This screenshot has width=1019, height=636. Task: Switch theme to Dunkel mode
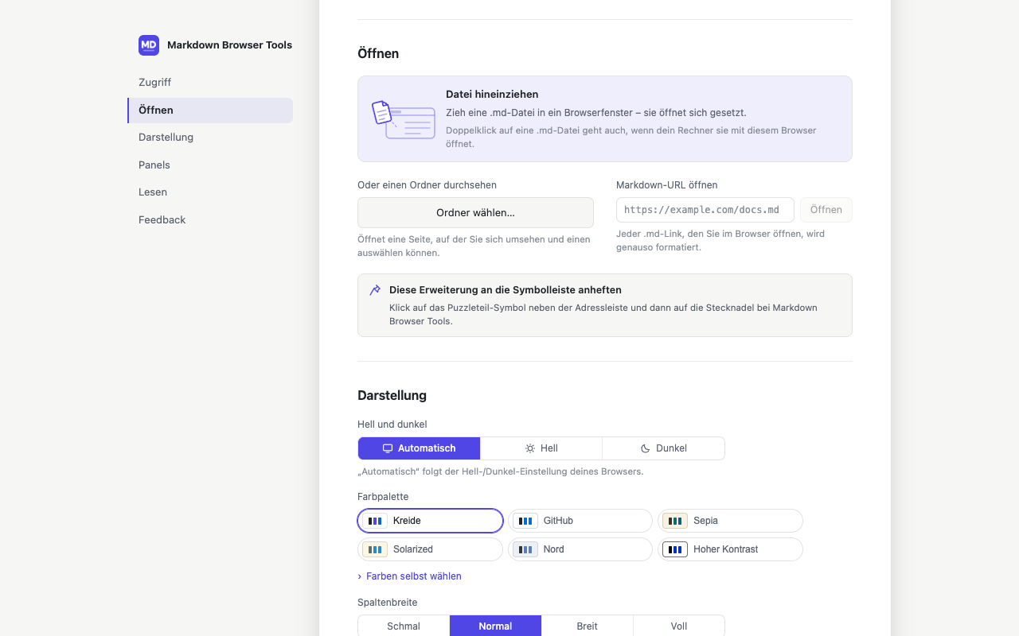[664, 448]
